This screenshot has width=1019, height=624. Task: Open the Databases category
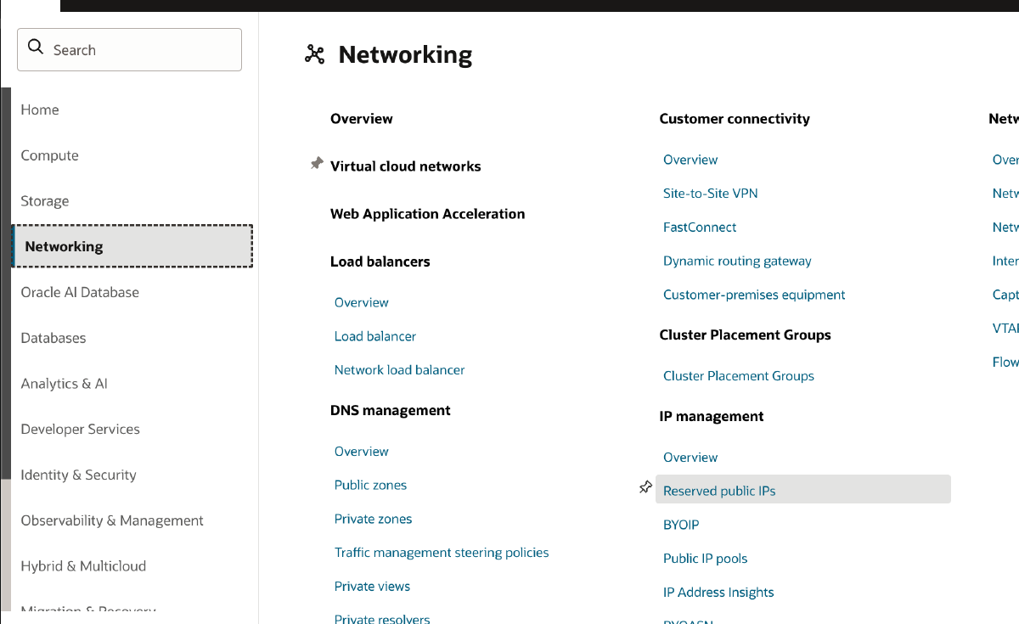point(53,338)
